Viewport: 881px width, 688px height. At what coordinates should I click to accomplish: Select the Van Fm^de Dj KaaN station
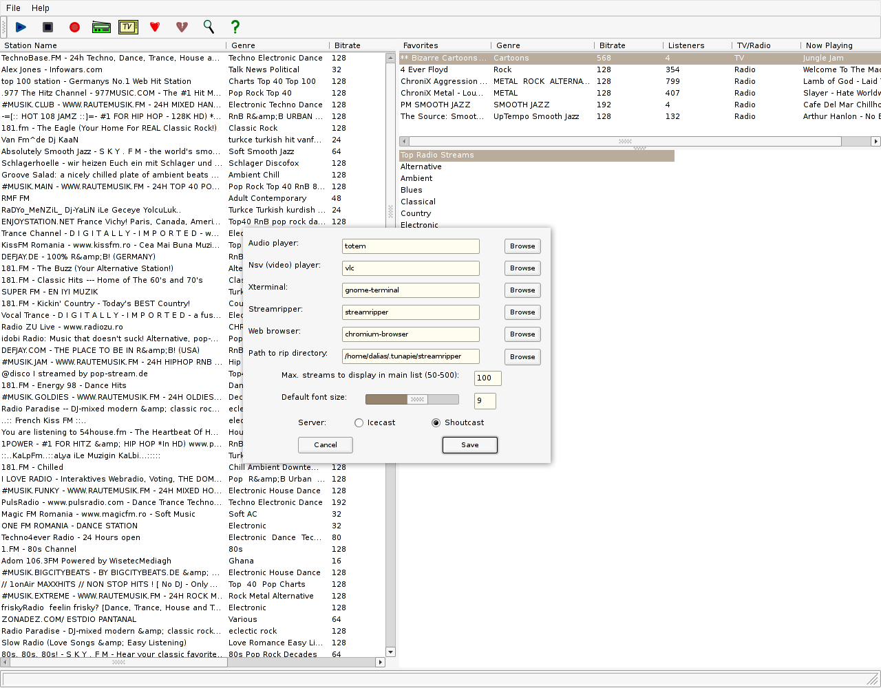(x=193, y=140)
